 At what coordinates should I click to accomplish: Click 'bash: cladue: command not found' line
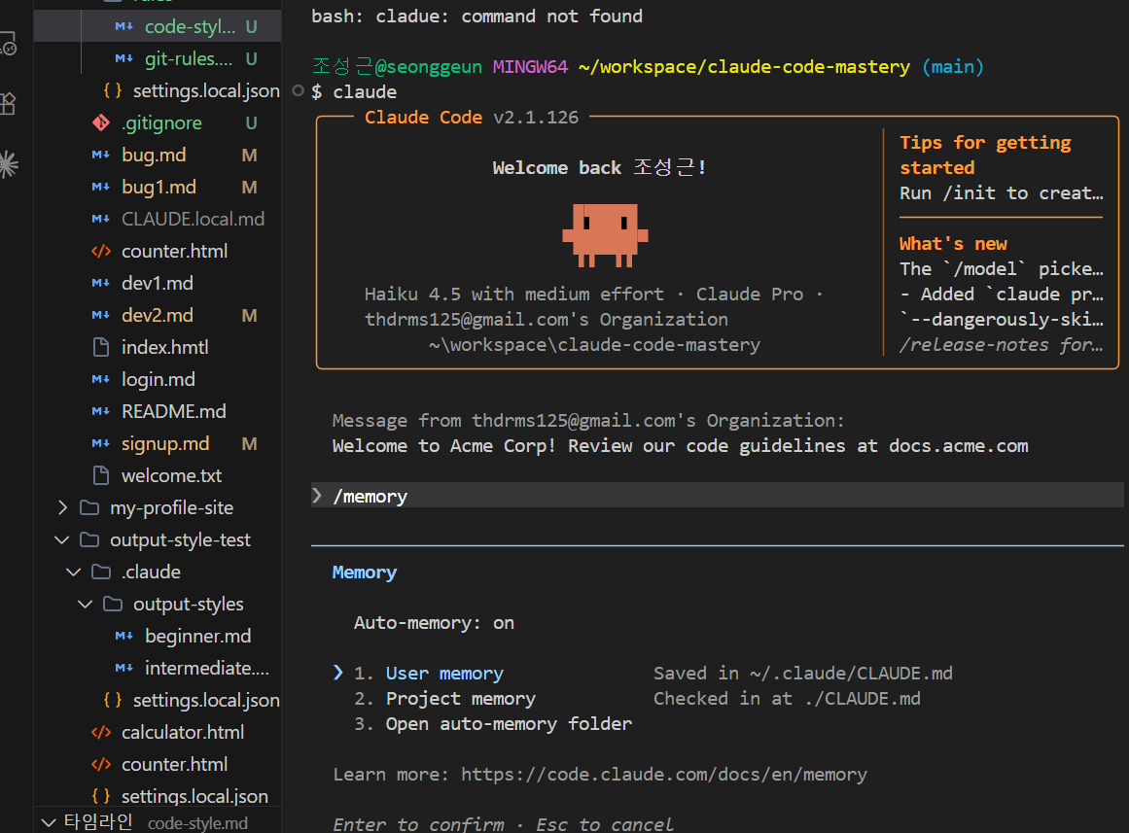click(476, 16)
